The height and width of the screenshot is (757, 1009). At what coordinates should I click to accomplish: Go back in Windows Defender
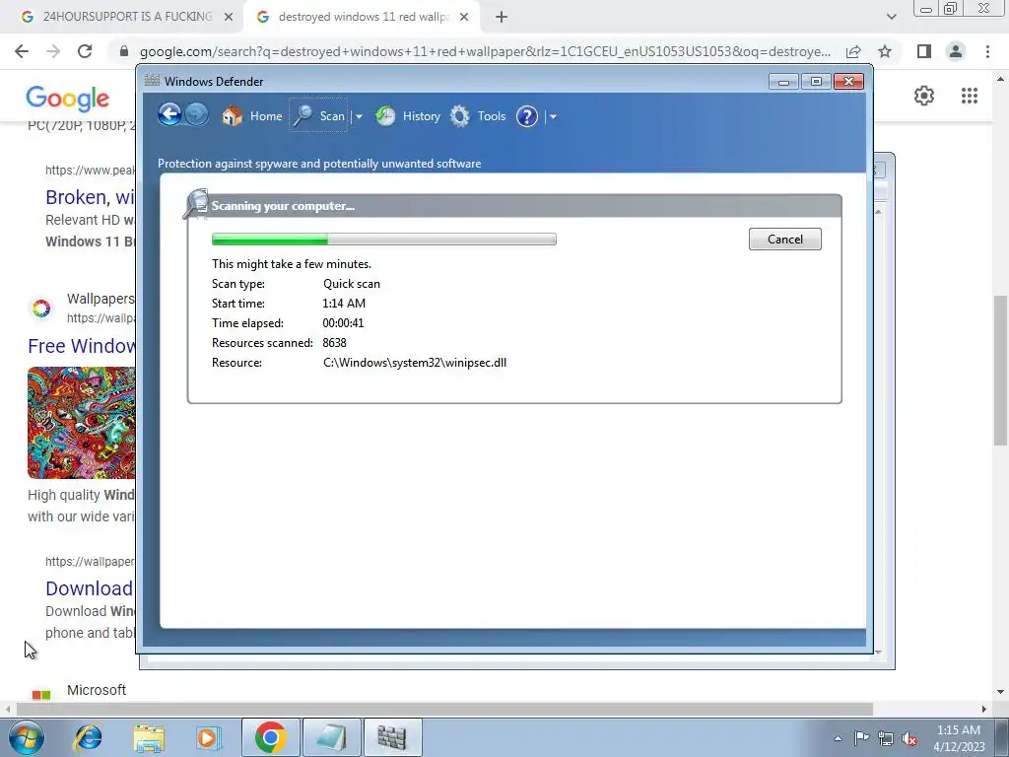click(x=169, y=115)
